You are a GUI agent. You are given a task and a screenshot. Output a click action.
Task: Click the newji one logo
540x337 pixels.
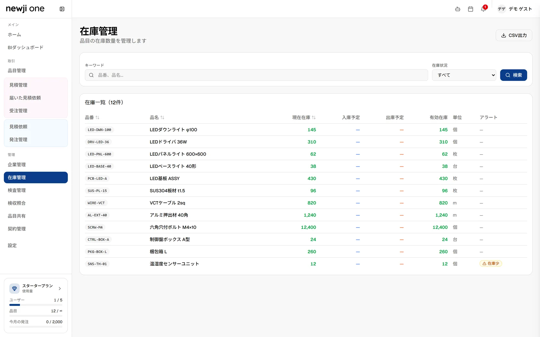[25, 9]
